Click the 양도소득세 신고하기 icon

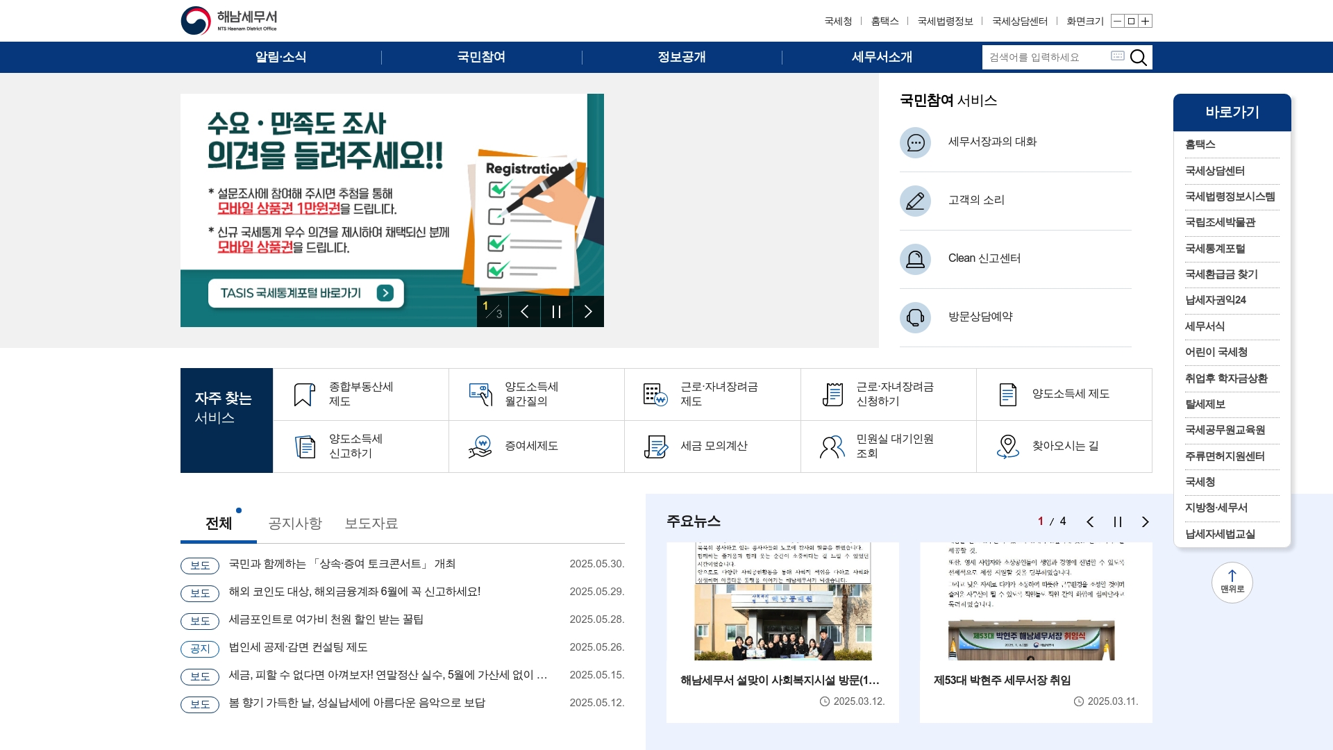point(305,447)
